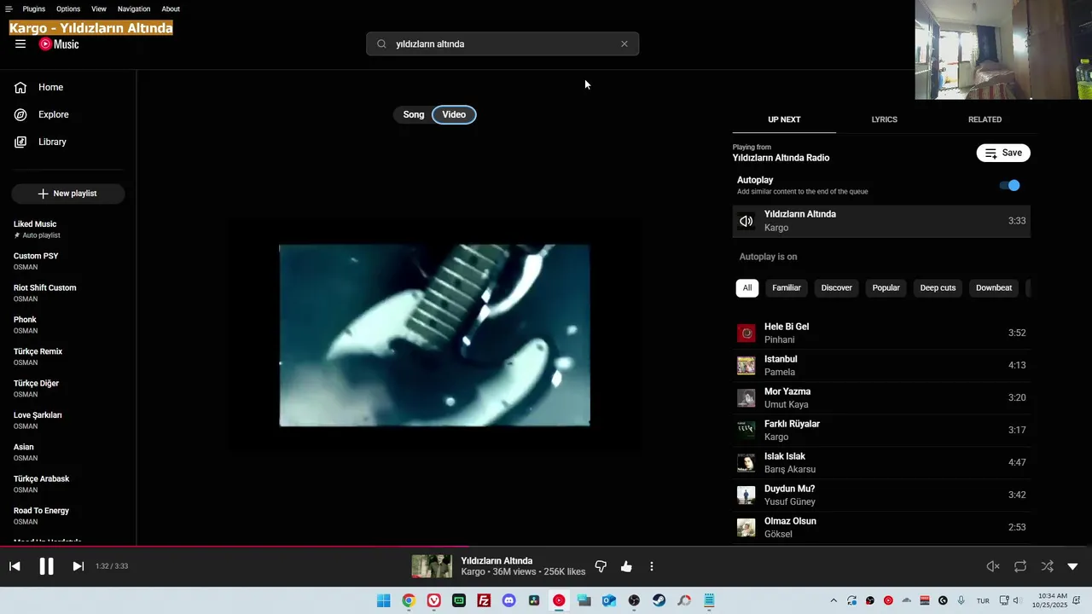Skip to the previous track
This screenshot has height=614, width=1092.
[15, 566]
